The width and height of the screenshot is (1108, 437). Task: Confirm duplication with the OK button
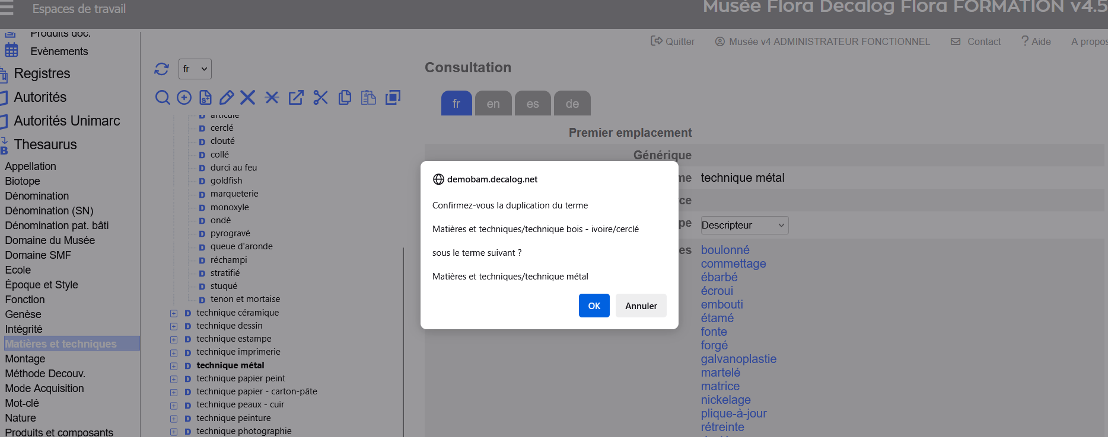pyautogui.click(x=594, y=306)
